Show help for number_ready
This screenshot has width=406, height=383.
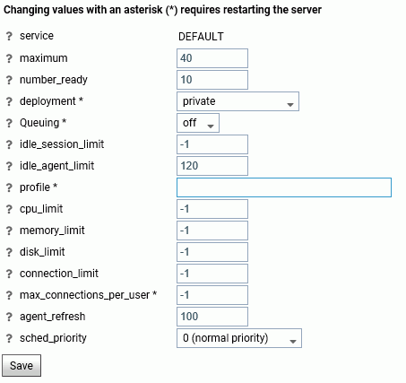tap(9, 80)
